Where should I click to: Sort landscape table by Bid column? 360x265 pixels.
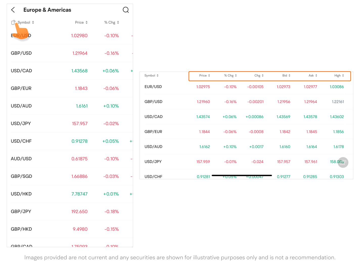click(286, 76)
